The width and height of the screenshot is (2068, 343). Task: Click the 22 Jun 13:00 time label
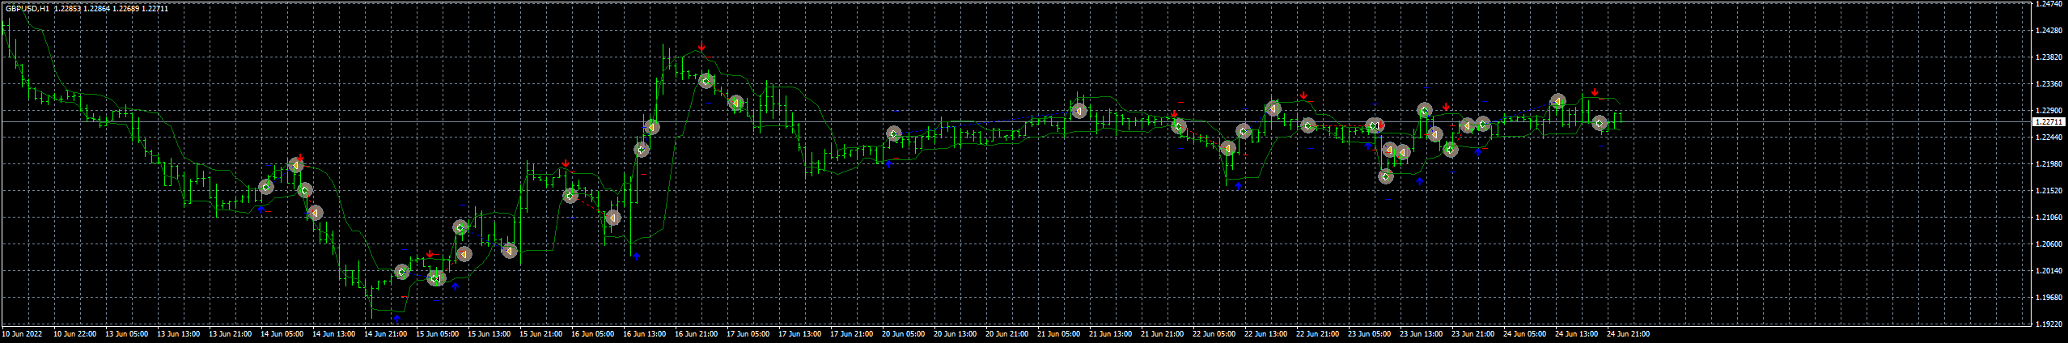1266,333
